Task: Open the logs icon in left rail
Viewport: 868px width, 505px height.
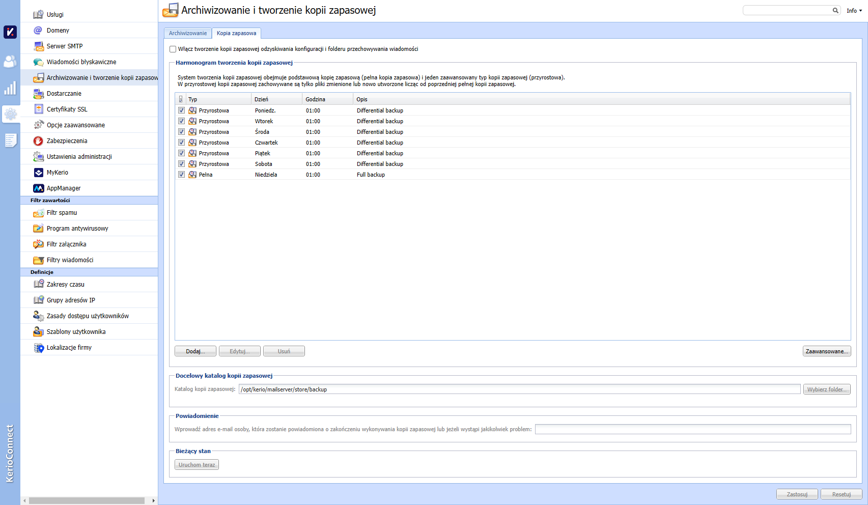Action: 10,140
